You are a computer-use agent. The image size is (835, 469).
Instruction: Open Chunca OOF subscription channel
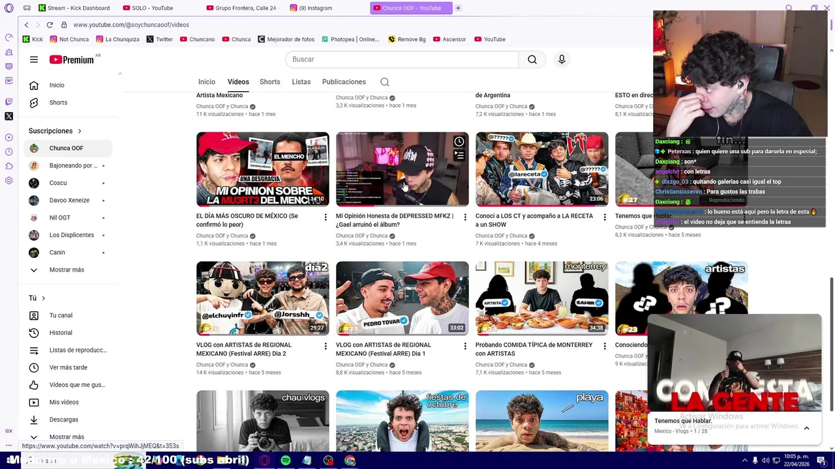(x=68, y=148)
